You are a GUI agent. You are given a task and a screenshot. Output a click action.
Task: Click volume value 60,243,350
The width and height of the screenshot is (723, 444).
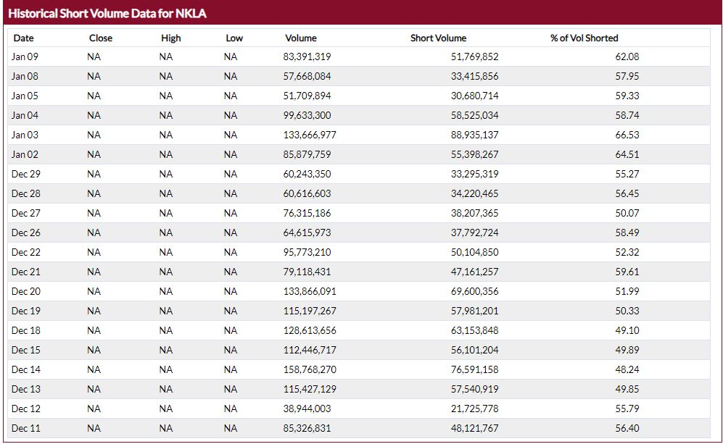tap(307, 174)
